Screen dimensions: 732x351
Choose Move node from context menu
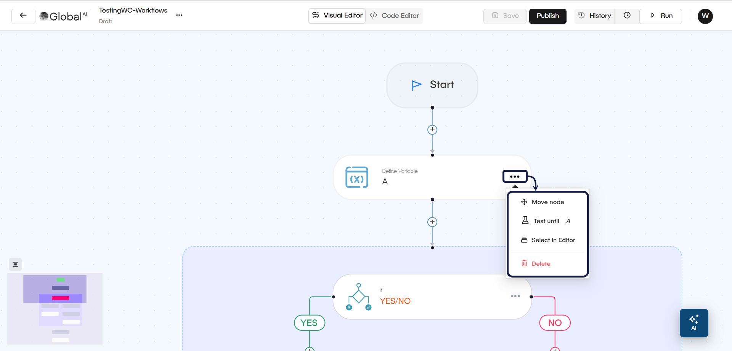click(x=547, y=202)
